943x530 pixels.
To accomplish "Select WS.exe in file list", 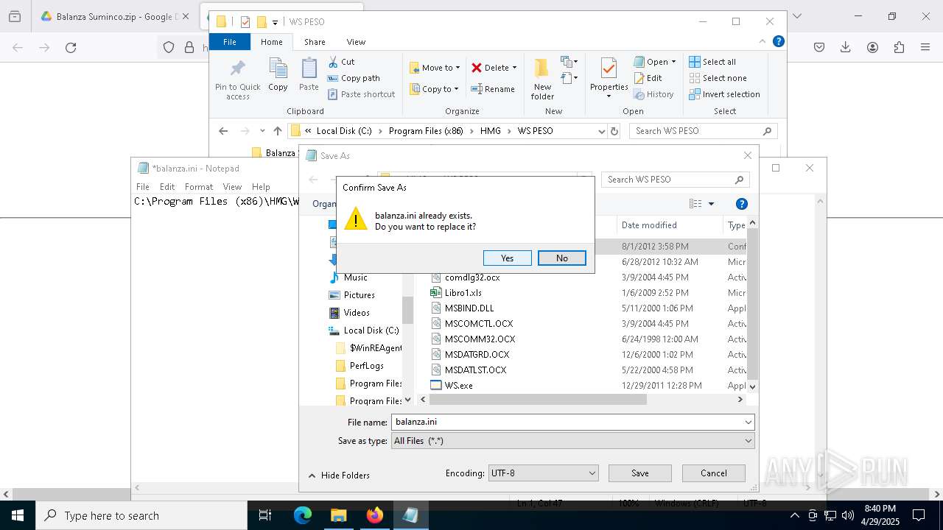I will (458, 385).
